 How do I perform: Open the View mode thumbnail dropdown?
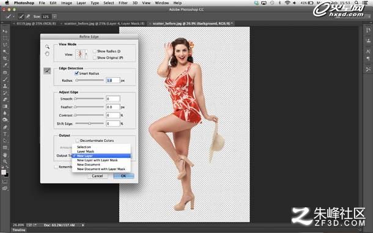point(81,54)
